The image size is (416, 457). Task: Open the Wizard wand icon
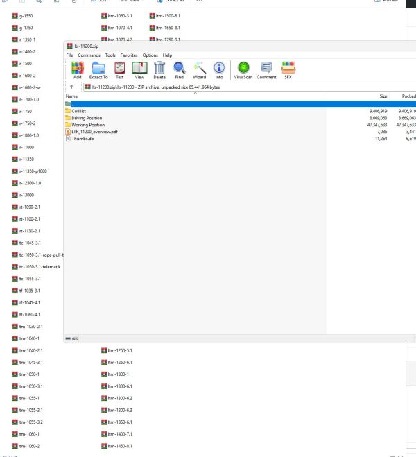(199, 70)
